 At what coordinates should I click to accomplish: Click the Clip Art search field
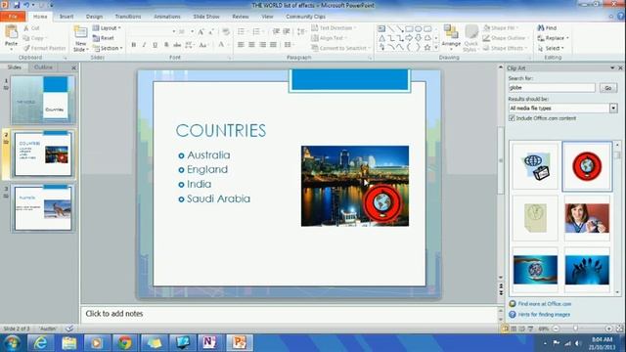tap(552, 88)
